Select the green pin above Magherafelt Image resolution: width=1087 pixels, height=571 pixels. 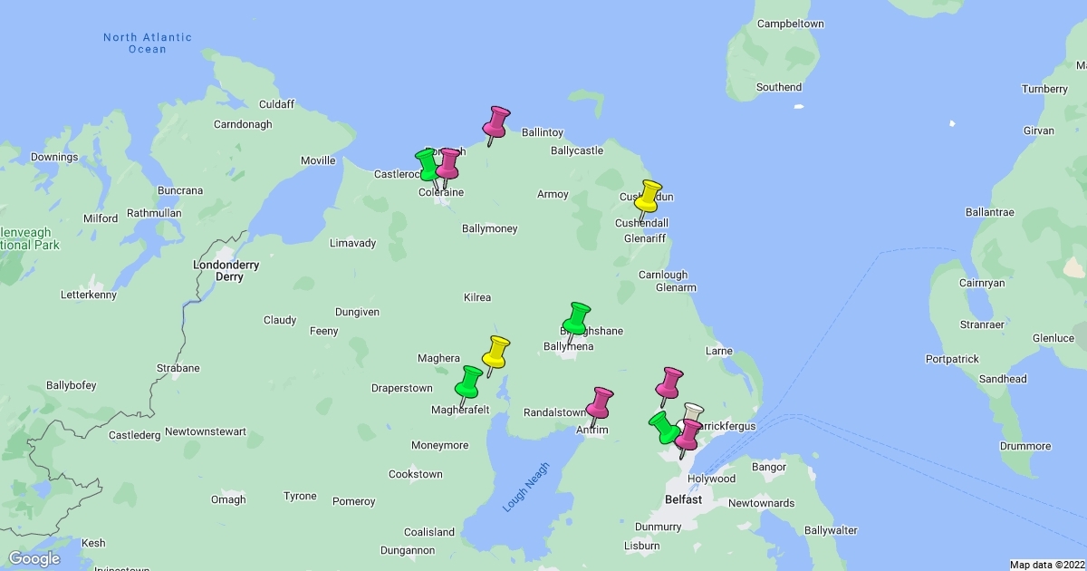tap(469, 382)
